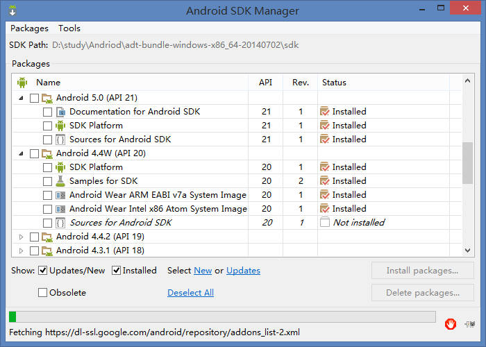The width and height of the screenshot is (486, 347).
Task: Collapse the Android 4.4W (API 20) group
Action: coord(21,153)
